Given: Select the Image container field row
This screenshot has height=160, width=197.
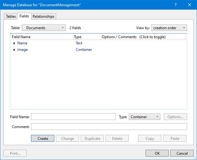Looking at the screenshot, I should point(23,50).
